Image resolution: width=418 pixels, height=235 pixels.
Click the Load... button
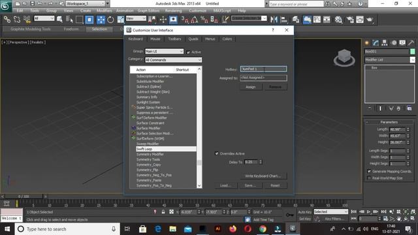coord(225,185)
